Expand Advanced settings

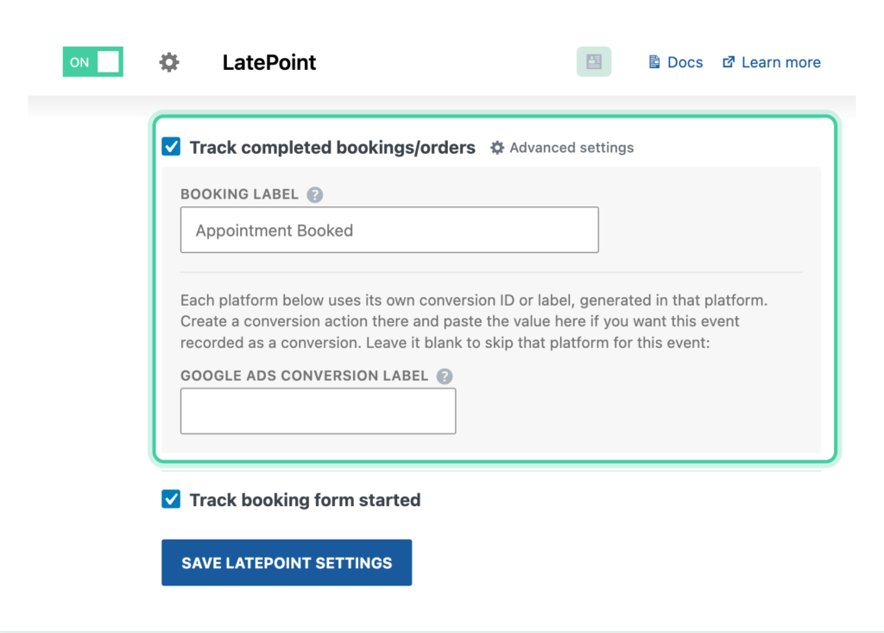tap(562, 148)
